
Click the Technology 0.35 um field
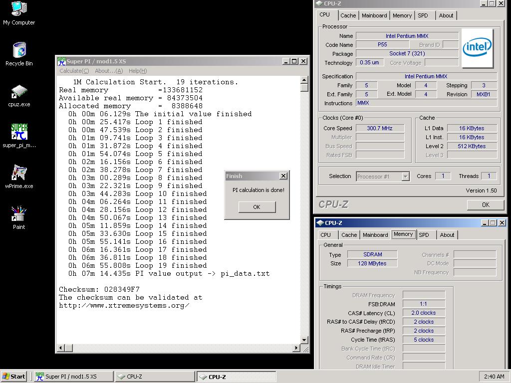tap(370, 62)
